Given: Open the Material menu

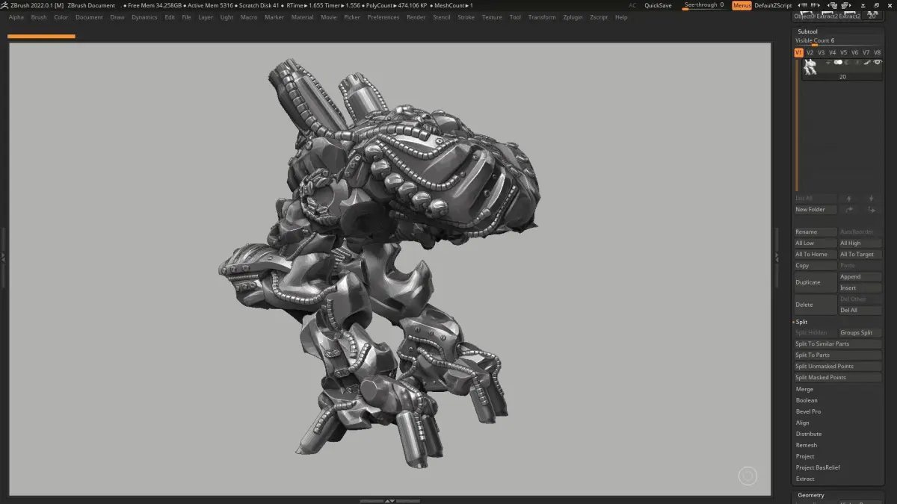Looking at the screenshot, I should [x=302, y=17].
